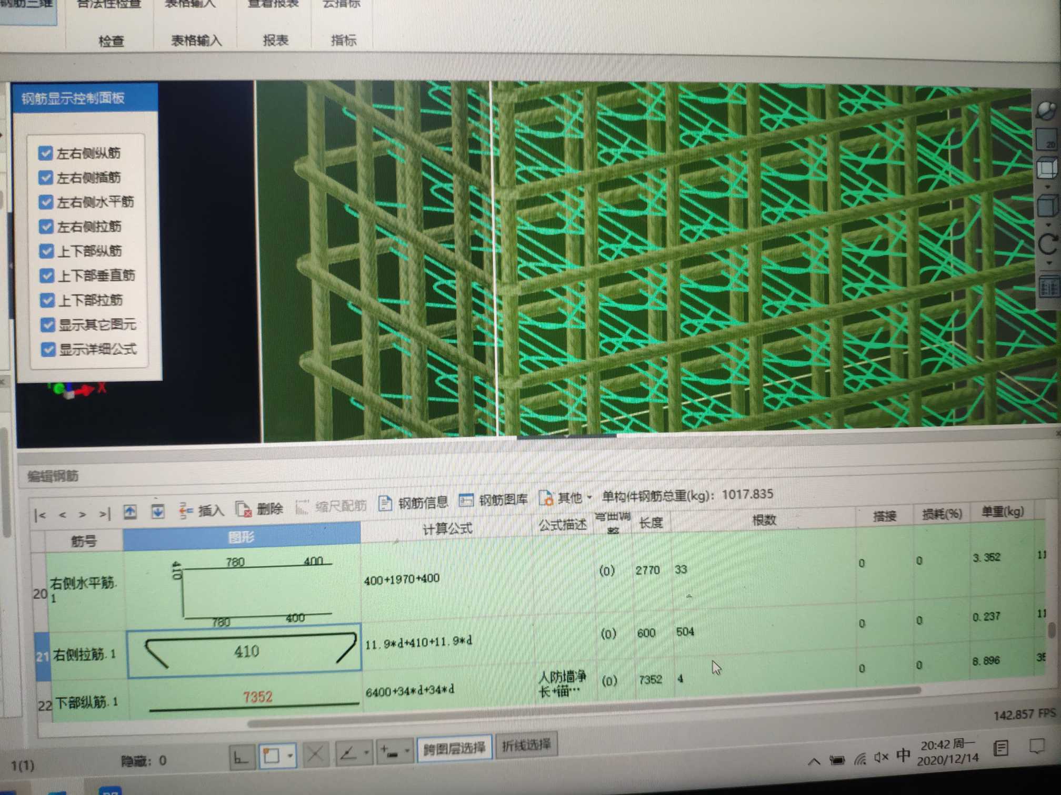
Task: Open the angle snap dropdown arrow
Action: click(366, 753)
